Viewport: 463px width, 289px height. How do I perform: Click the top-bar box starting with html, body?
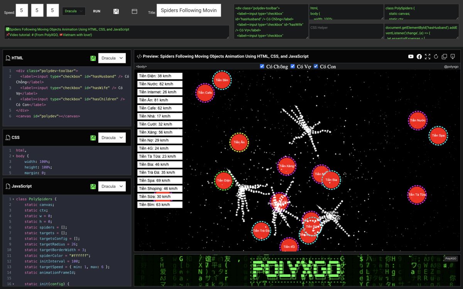pos(346,12)
